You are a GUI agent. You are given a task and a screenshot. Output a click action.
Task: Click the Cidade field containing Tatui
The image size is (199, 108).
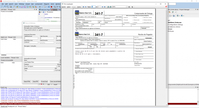39,71
